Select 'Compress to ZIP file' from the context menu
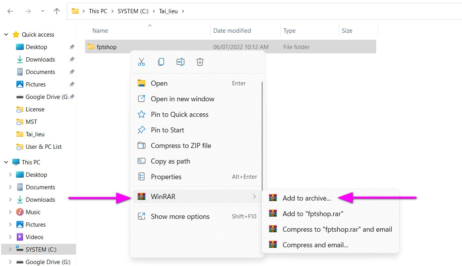This screenshot has height=266, width=462. click(181, 145)
